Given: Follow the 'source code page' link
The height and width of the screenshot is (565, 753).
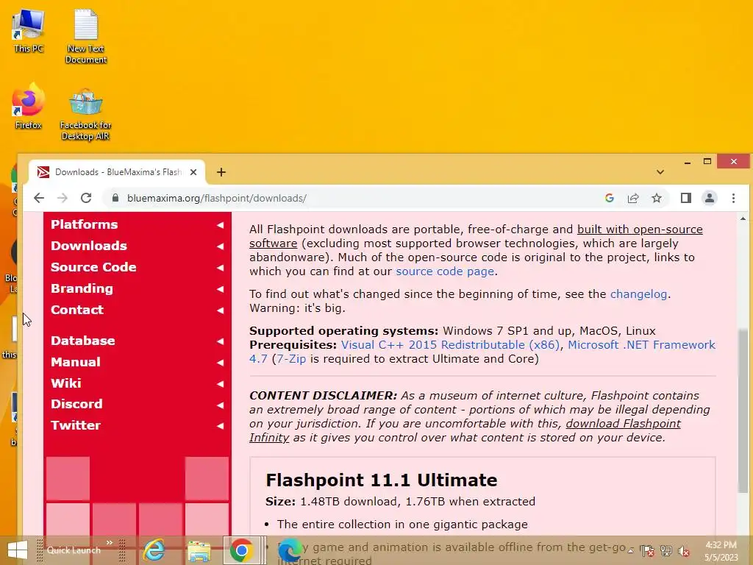Looking at the screenshot, I should [x=445, y=271].
